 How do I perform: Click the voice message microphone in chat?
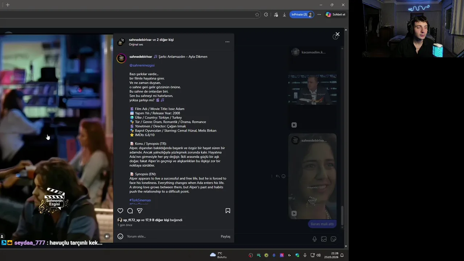(x=315, y=239)
